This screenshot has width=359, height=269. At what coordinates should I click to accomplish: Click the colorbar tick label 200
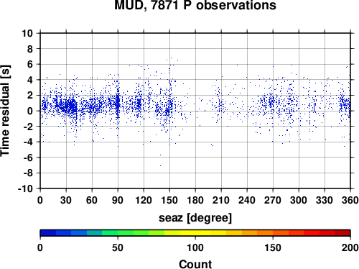[x=350, y=247]
